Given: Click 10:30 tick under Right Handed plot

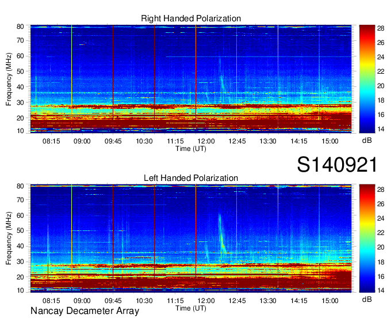Looking at the screenshot, I should tap(144, 141).
